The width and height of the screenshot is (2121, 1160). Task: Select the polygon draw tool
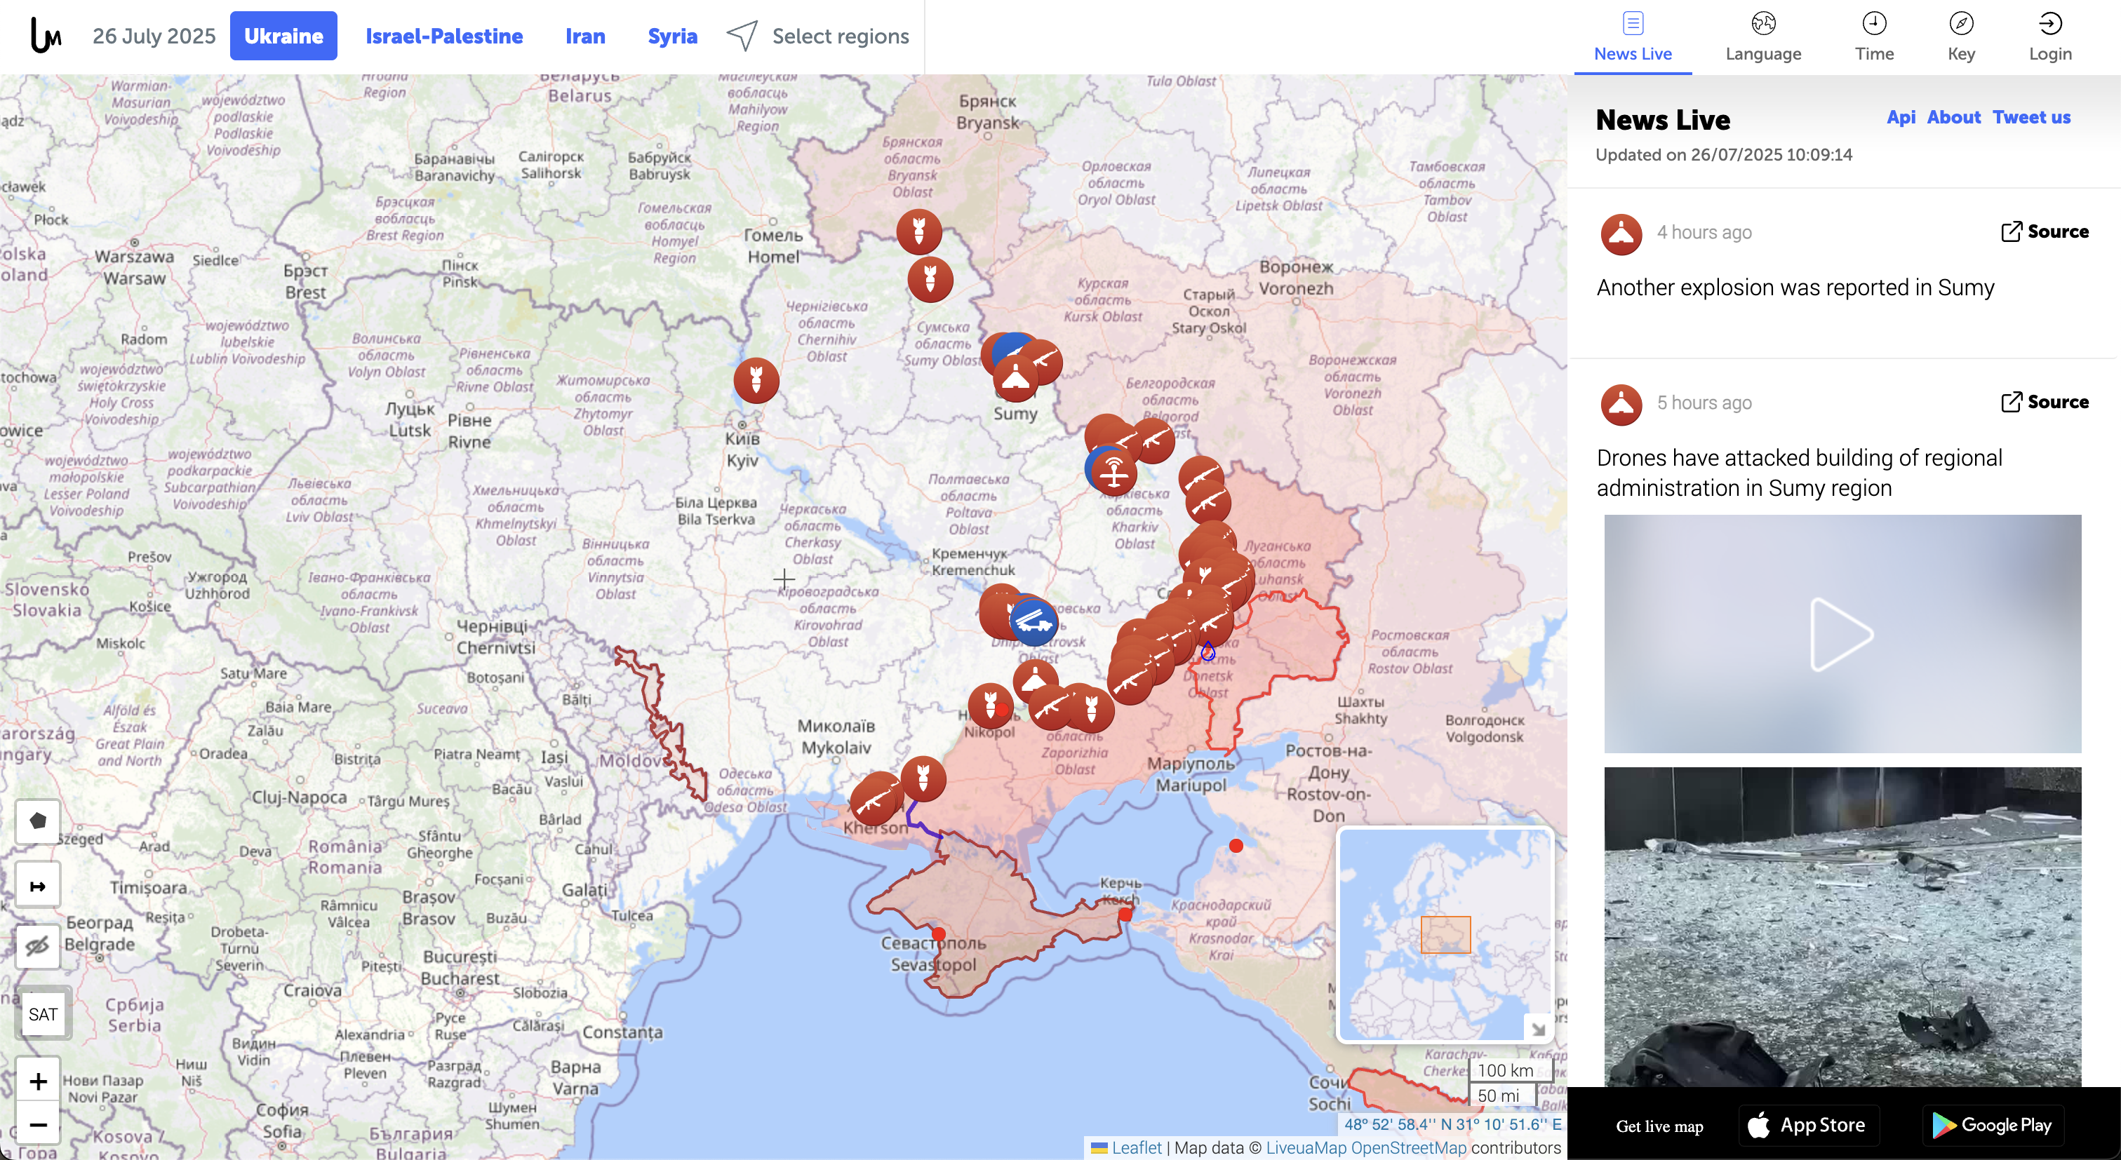coord(38,821)
